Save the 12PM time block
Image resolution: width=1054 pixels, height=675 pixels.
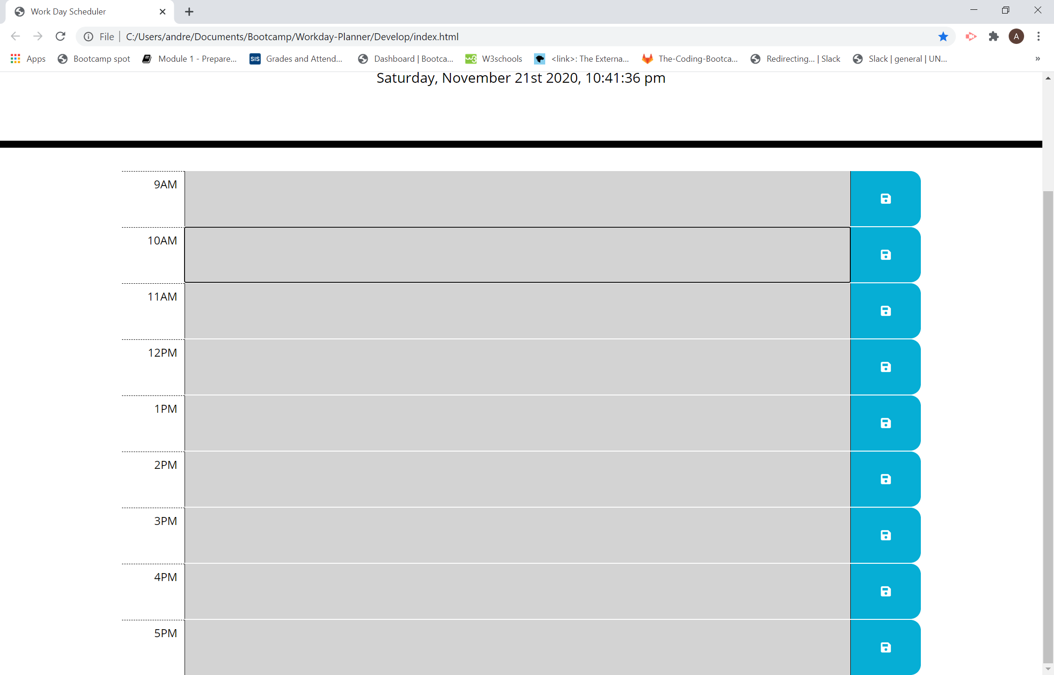click(x=885, y=367)
